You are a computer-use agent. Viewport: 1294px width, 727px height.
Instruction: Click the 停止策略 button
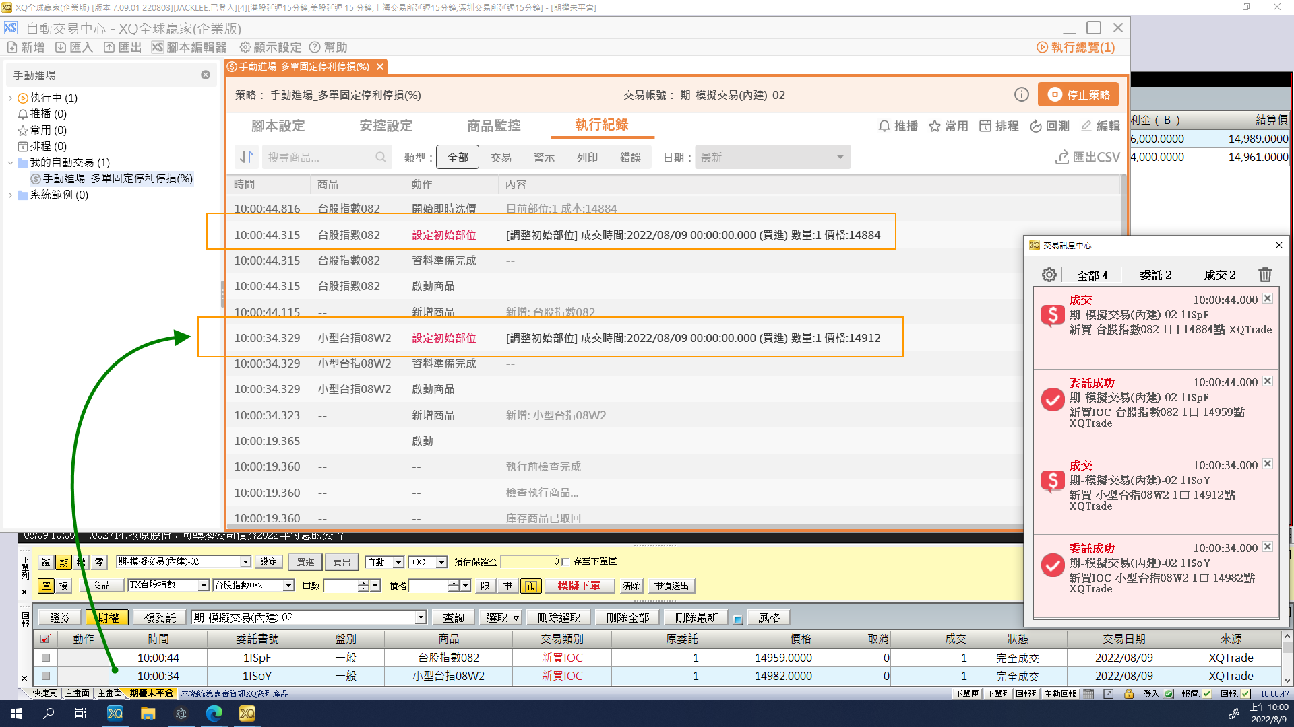pyautogui.click(x=1078, y=95)
